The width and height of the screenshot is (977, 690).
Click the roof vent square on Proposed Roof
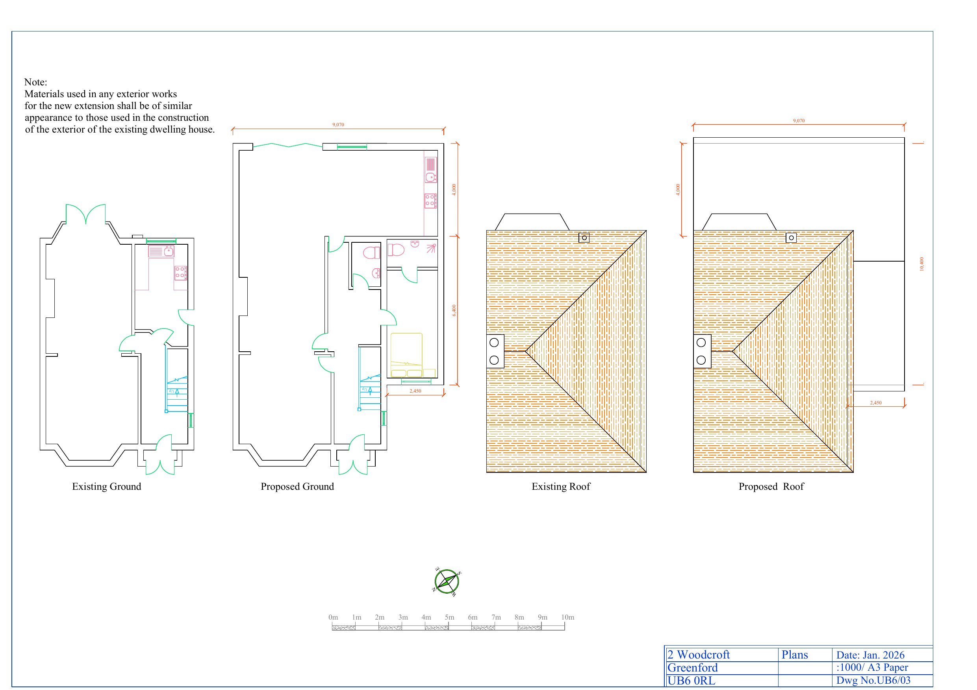(791, 238)
